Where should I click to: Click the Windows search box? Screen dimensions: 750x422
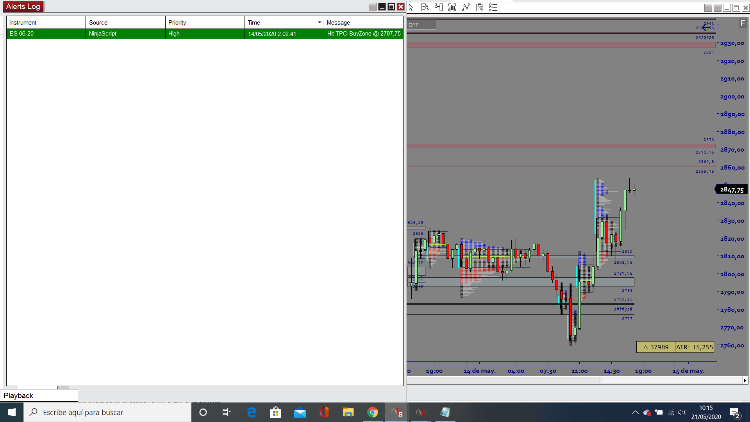pyautogui.click(x=107, y=412)
